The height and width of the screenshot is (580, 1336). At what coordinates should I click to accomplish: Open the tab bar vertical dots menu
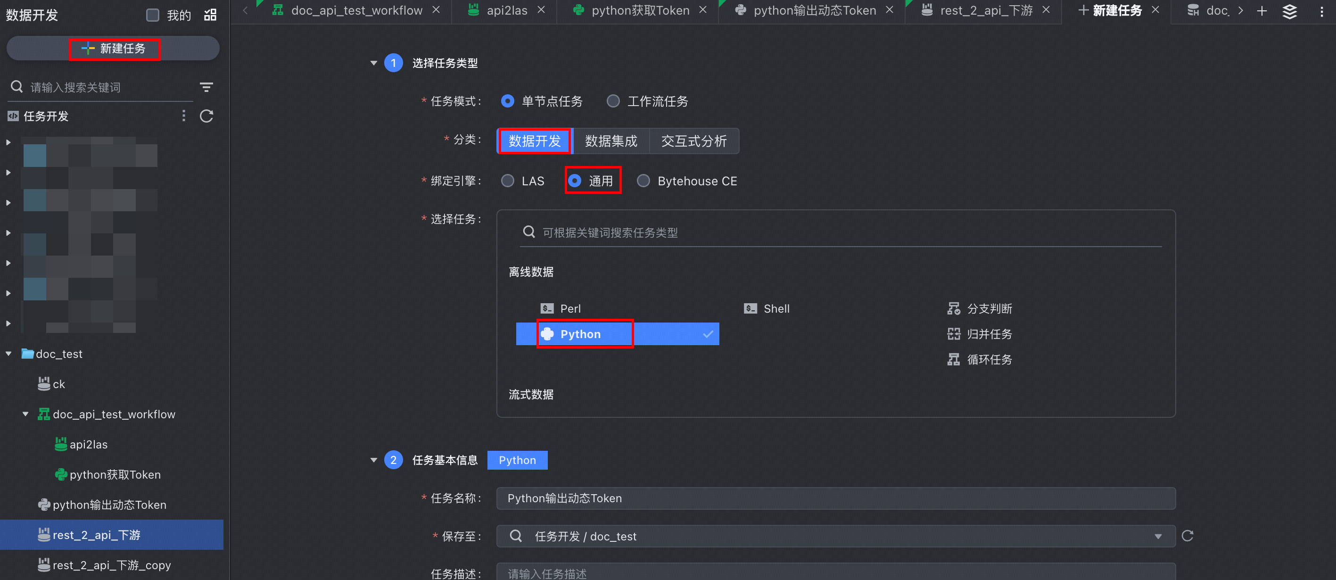[1321, 12]
